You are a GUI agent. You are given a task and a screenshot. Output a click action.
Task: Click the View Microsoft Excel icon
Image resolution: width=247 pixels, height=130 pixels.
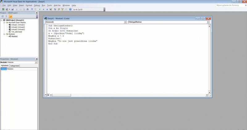tap(2, 10)
